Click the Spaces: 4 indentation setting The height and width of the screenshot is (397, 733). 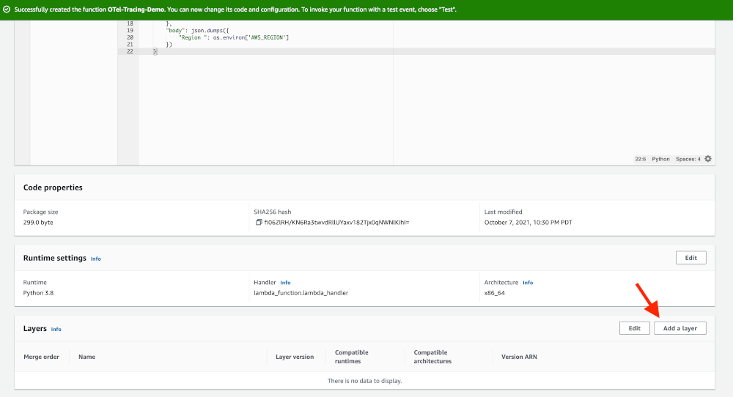tap(688, 159)
